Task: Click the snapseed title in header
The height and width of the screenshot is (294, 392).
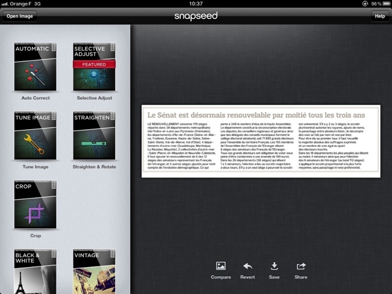Action: tap(195, 15)
